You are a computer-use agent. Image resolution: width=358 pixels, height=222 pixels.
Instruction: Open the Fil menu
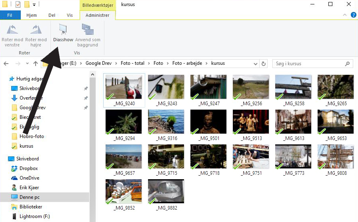click(10, 15)
